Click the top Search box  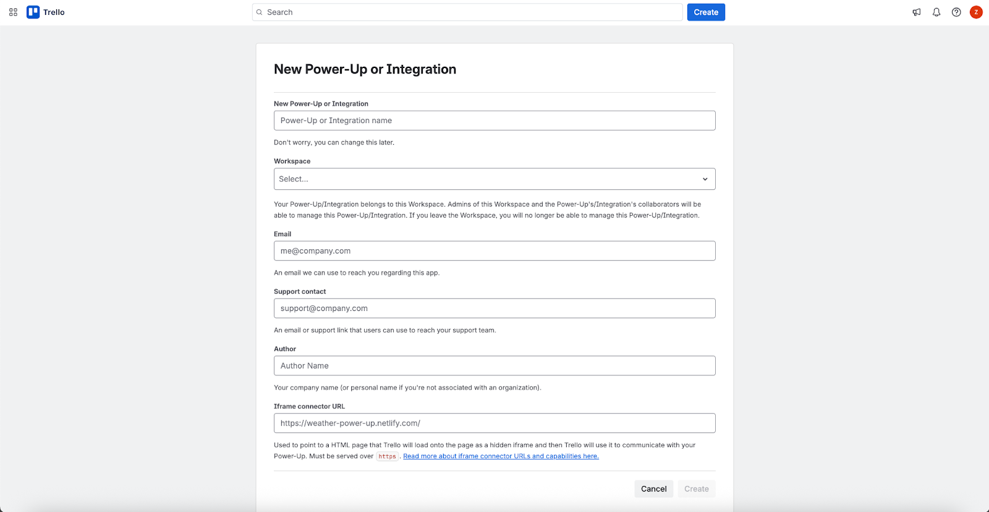point(470,12)
